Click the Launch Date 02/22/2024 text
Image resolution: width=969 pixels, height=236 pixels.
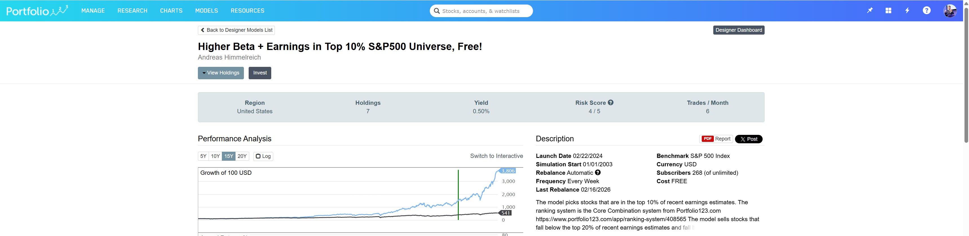click(569, 156)
